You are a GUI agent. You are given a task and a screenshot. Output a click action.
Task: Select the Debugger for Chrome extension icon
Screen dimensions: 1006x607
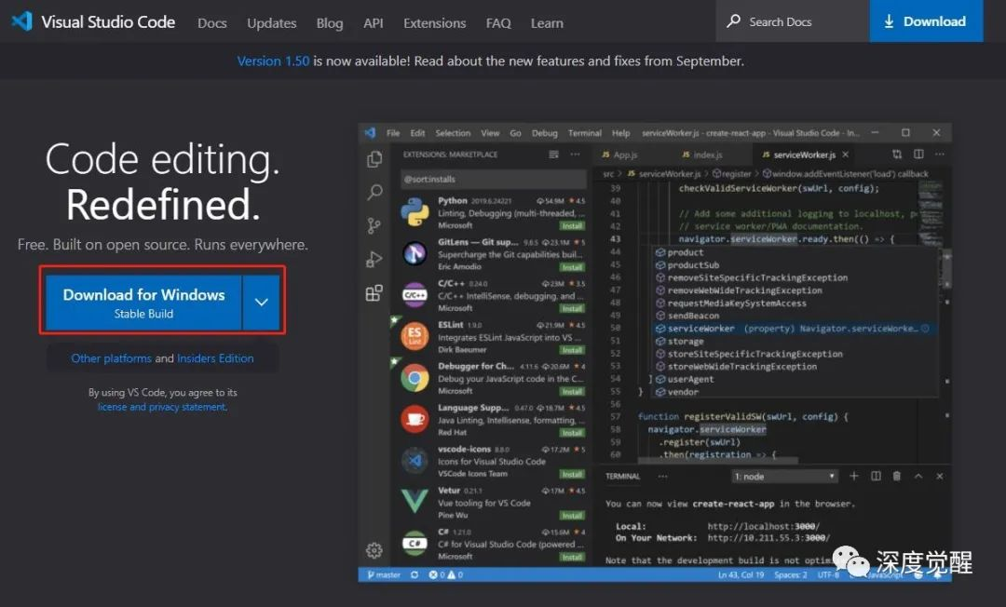coord(415,378)
